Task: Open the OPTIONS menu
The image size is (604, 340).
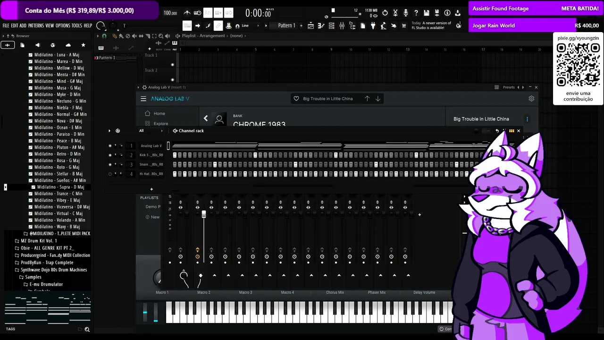Action: point(63,25)
